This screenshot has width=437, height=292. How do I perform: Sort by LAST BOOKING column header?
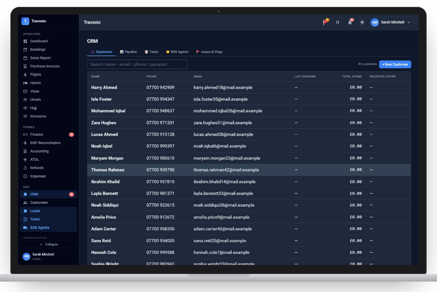[305, 77]
